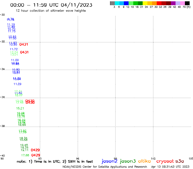Click the wave height value '11.00'
Image resolution: width=193 pixels, height=169 pixels.
pyautogui.click(x=15, y=60)
